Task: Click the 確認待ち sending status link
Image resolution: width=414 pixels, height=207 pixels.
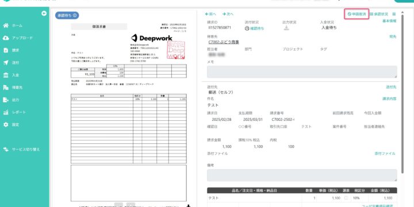Action: coord(257,29)
